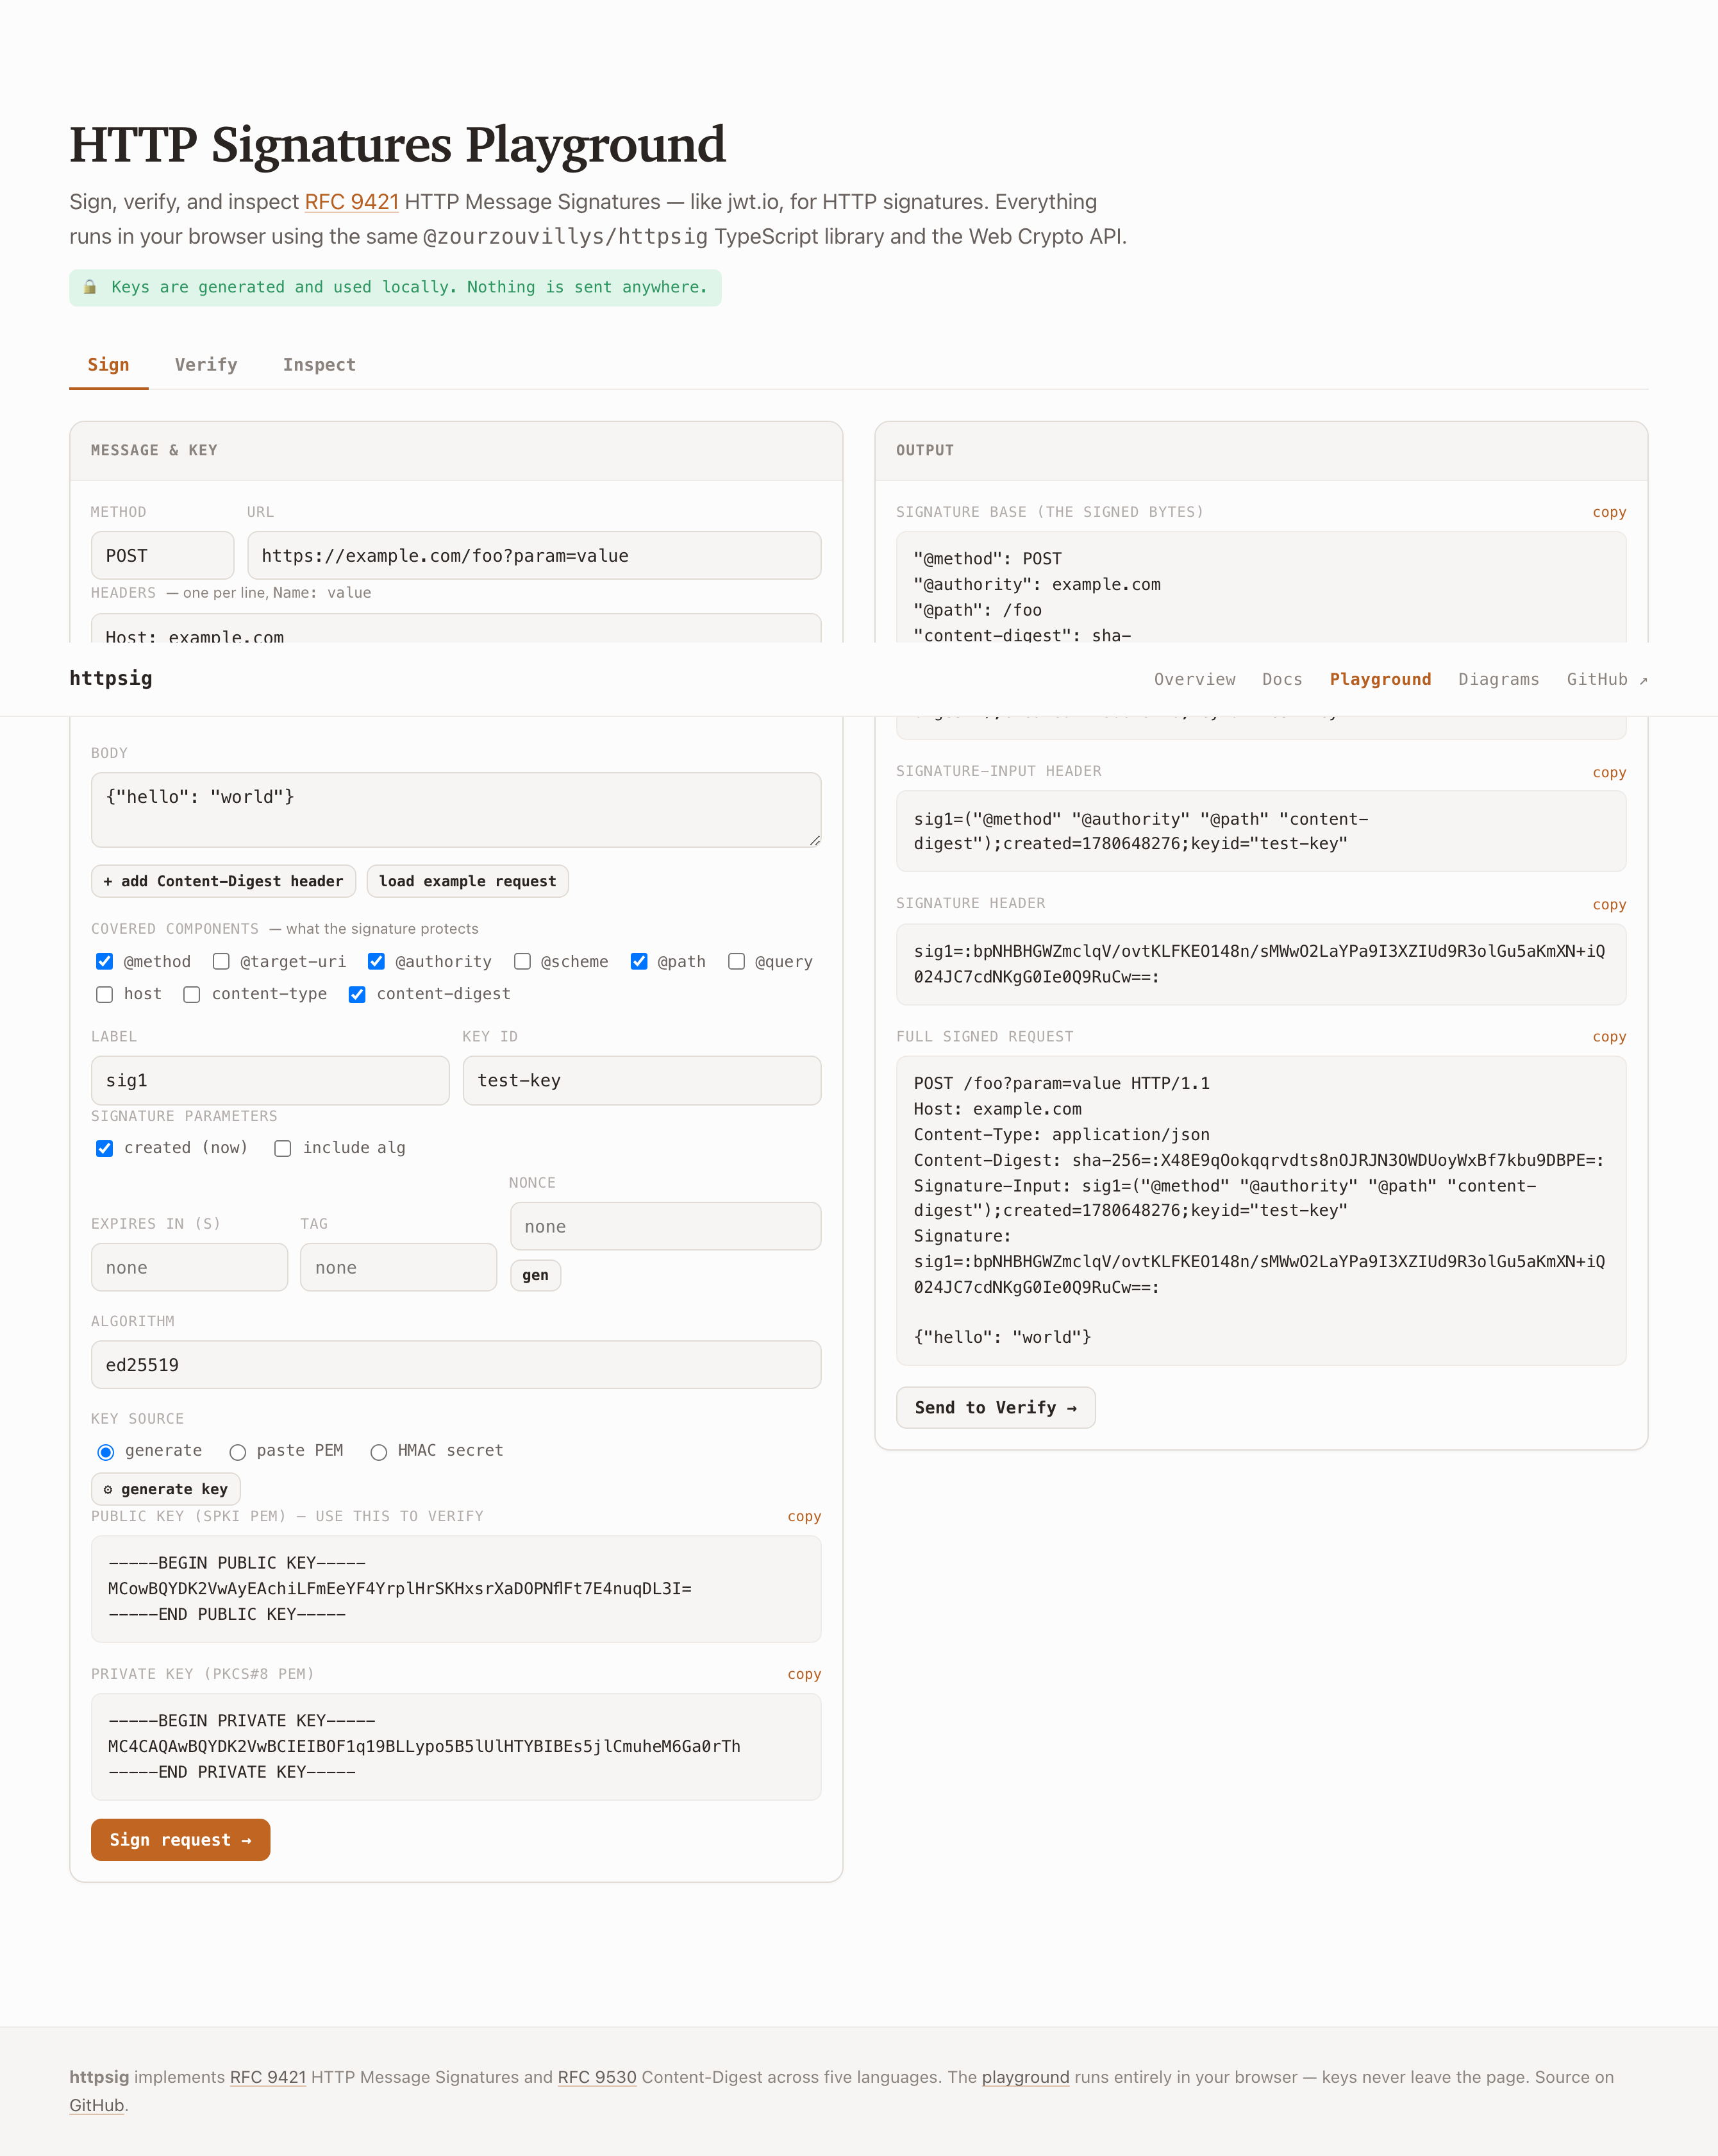The width and height of the screenshot is (1718, 2156).
Task: Enable the content-type checkbox
Action: click(192, 994)
